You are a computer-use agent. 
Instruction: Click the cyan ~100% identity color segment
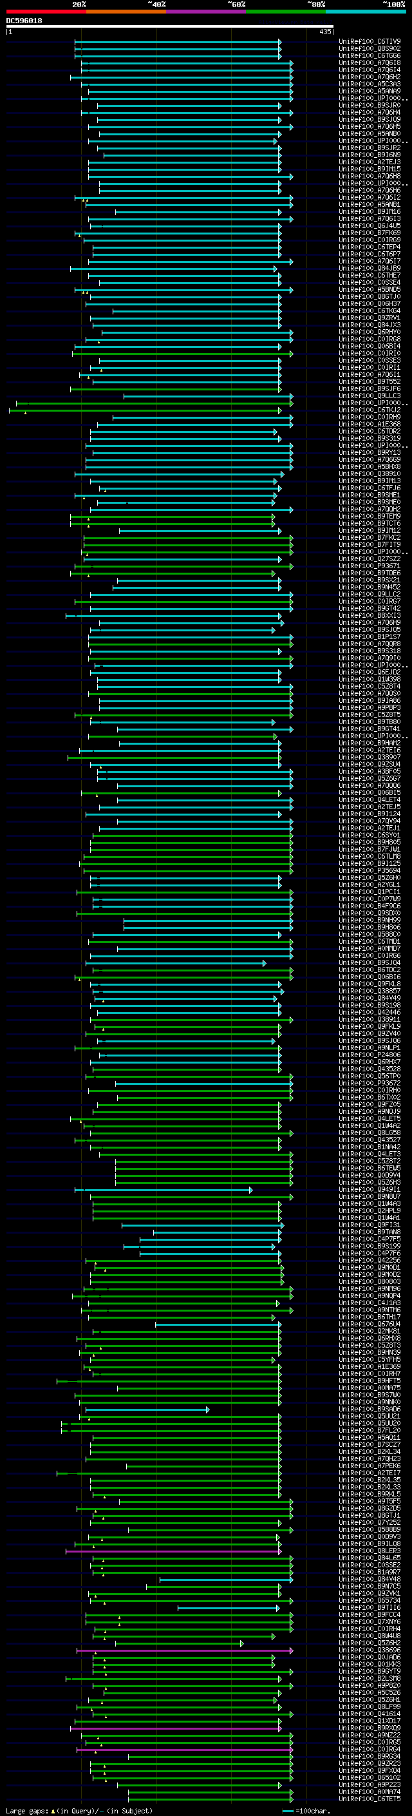click(x=366, y=12)
